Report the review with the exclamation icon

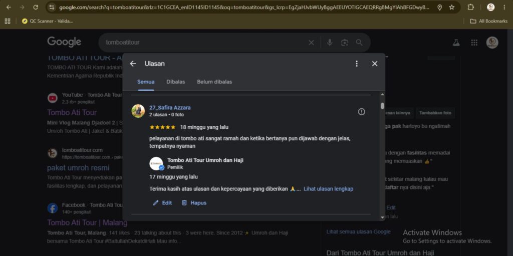click(x=361, y=112)
